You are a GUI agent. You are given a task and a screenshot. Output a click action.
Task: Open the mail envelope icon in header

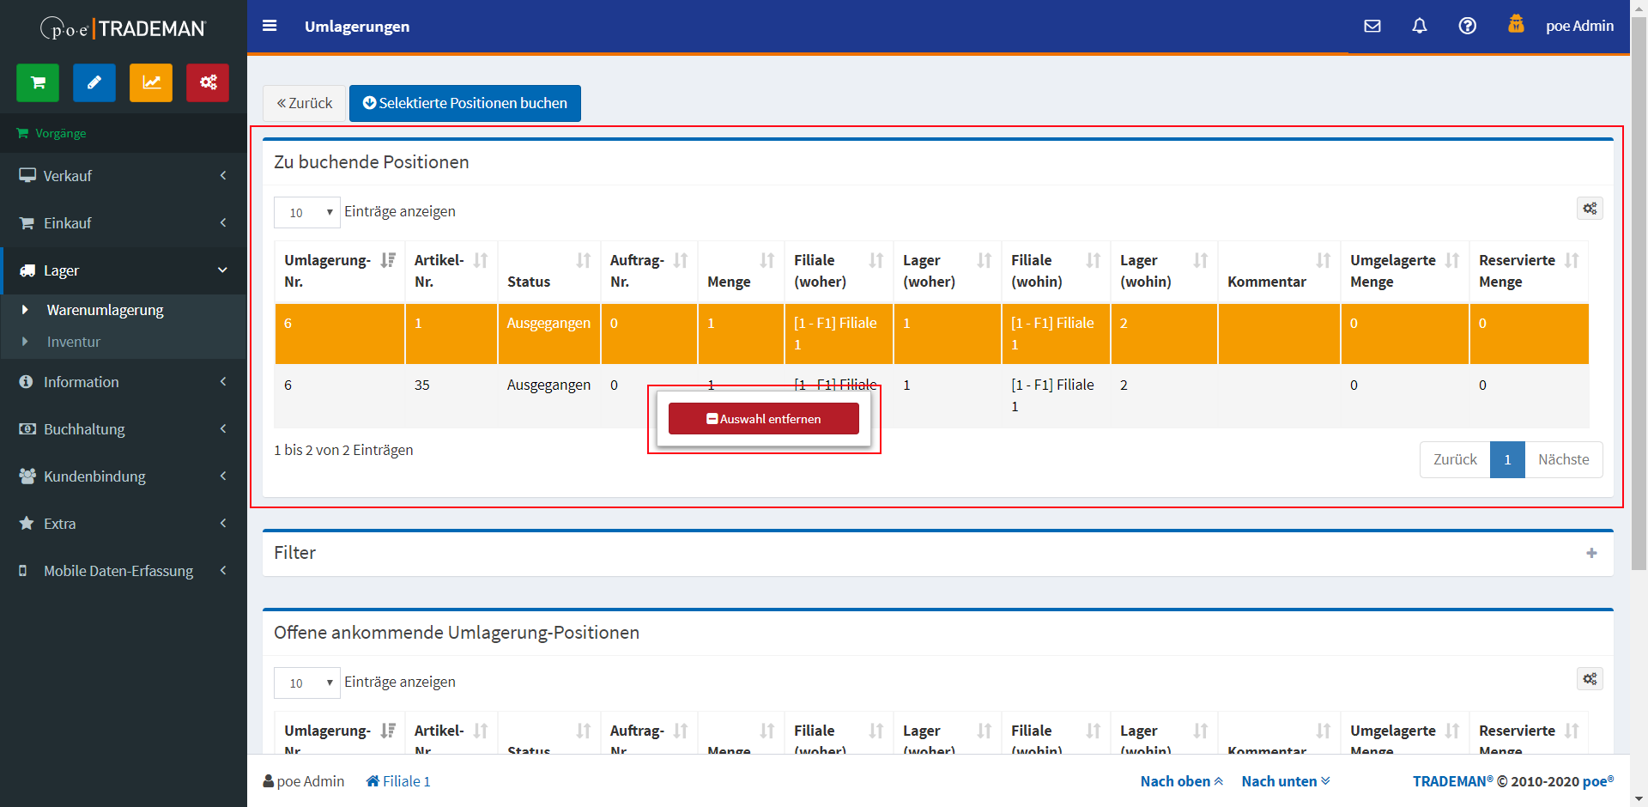click(1372, 26)
